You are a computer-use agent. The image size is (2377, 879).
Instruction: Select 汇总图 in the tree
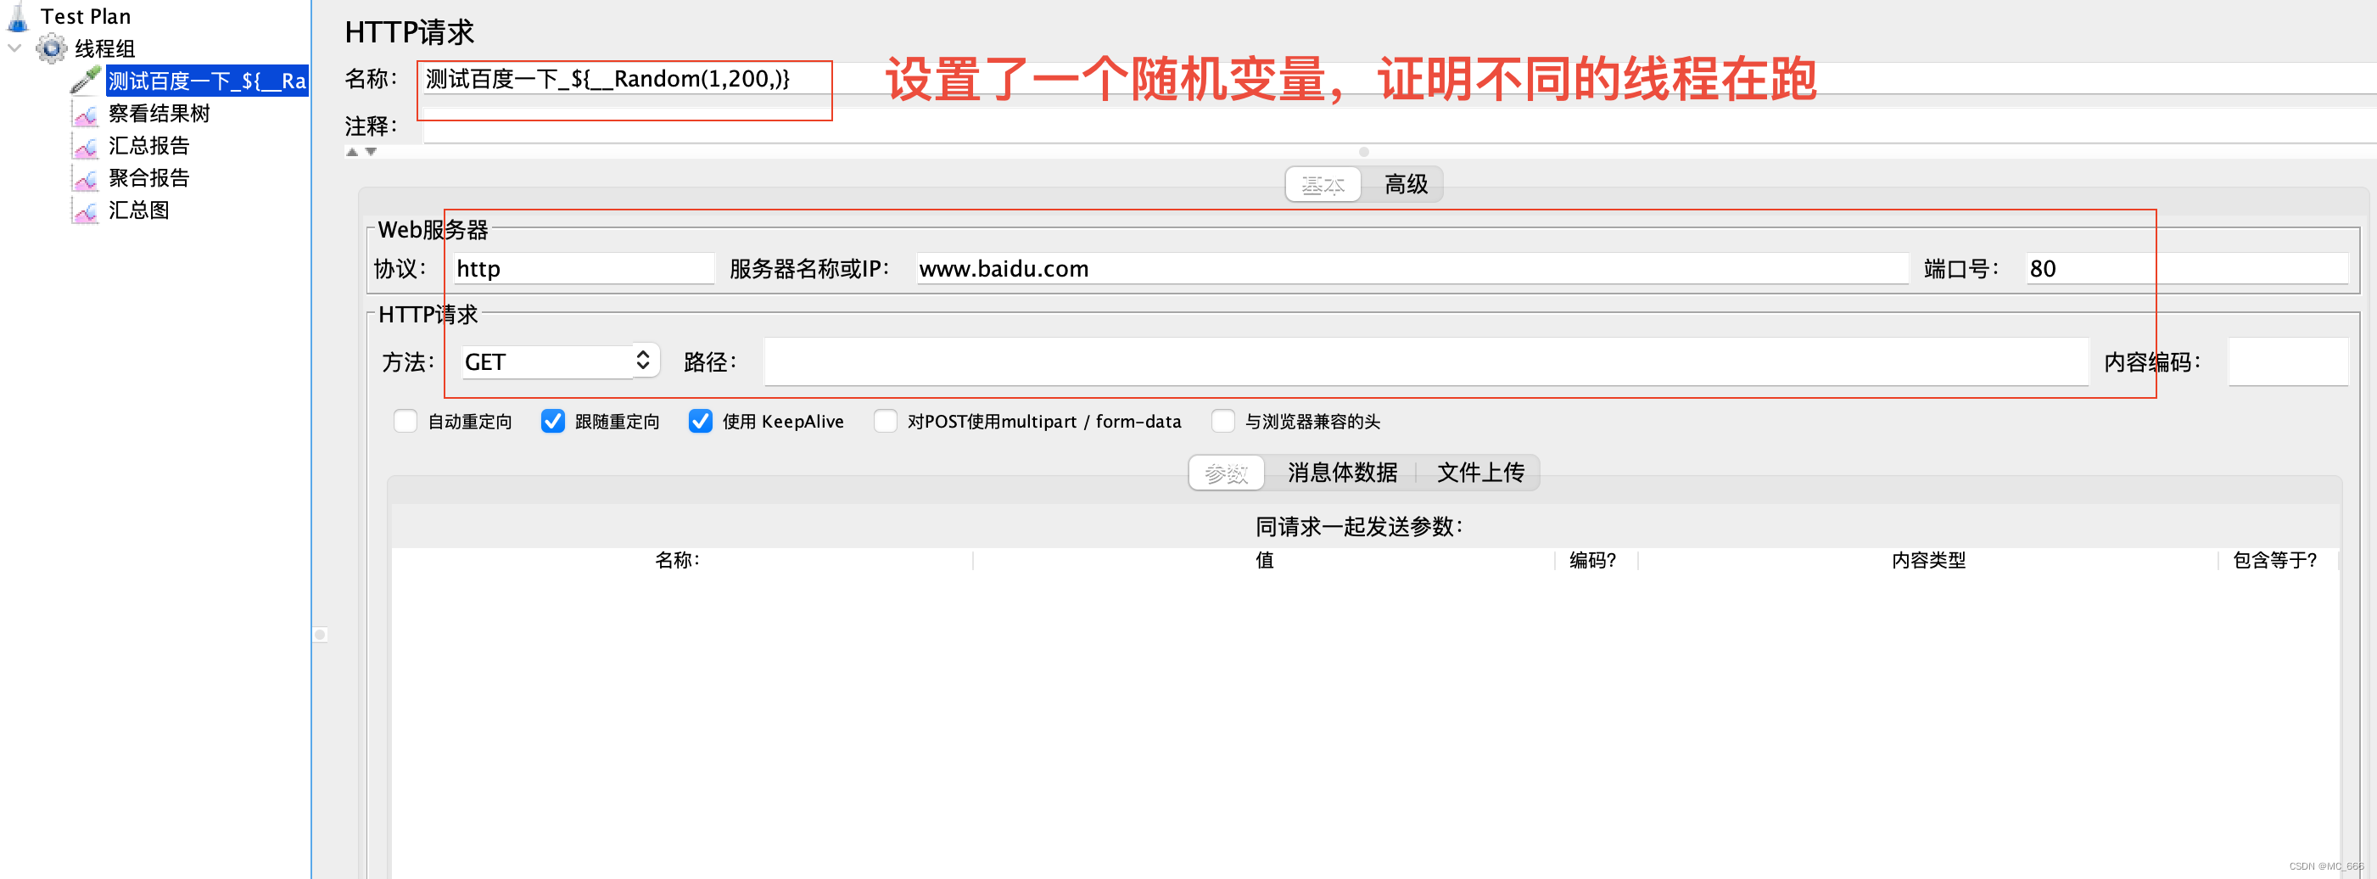click(x=138, y=210)
